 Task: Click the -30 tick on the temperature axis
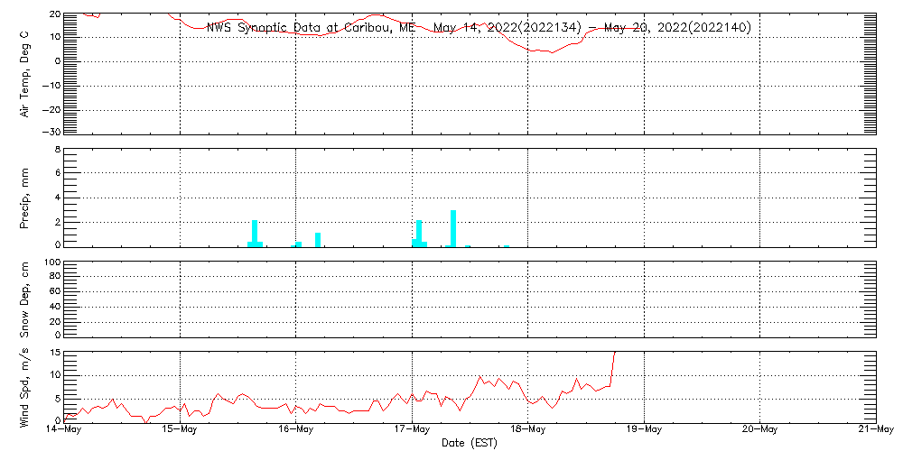55,133
